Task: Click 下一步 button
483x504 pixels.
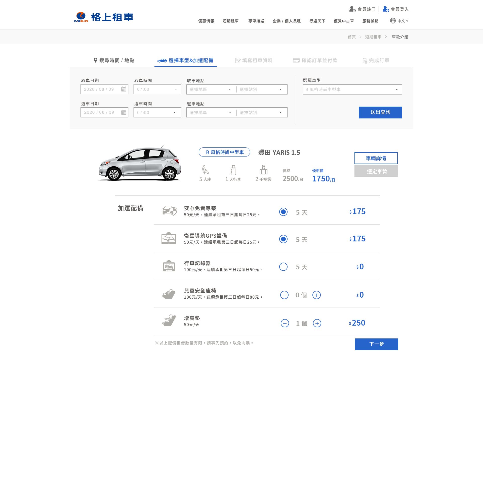Action: pyautogui.click(x=377, y=344)
